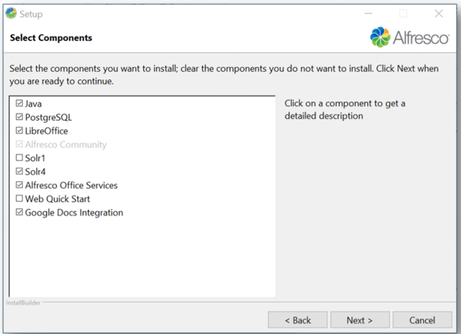The image size is (461, 334).
Task: Select the Web Quick Start label
Action: pos(57,198)
